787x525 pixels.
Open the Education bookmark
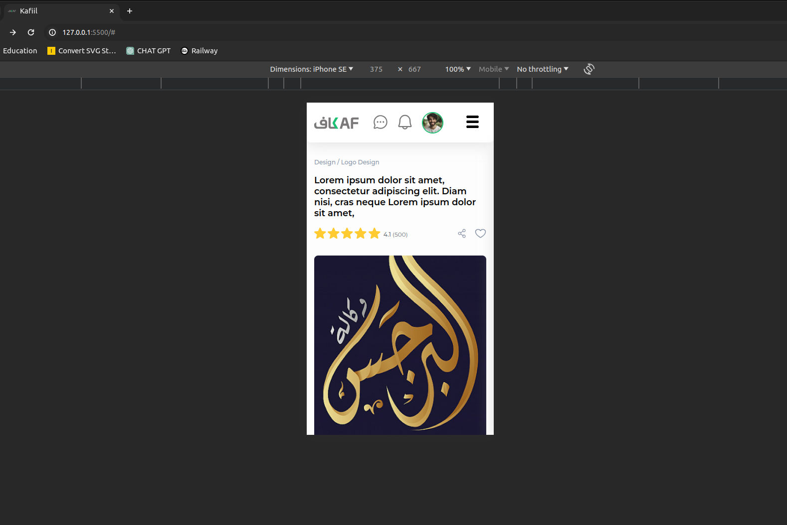click(x=20, y=51)
